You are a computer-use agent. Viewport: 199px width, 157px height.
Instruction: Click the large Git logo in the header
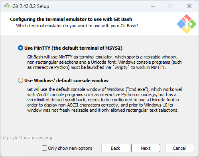(187, 24)
